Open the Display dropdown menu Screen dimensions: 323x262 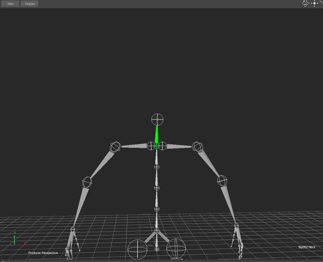tap(29, 4)
